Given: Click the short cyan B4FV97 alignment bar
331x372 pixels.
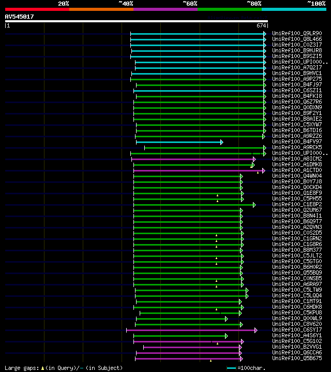Looking at the screenshot, I should click(178, 142).
